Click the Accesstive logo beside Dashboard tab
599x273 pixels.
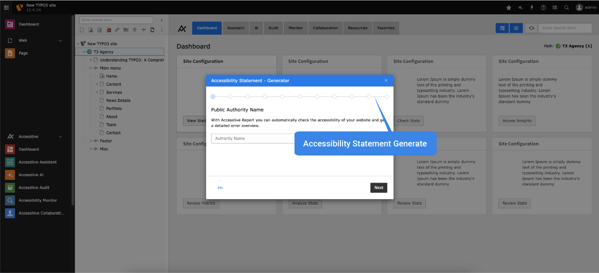click(182, 28)
